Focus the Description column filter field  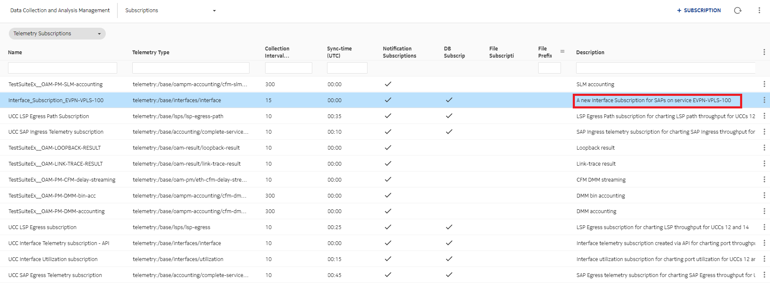pyautogui.click(x=665, y=68)
